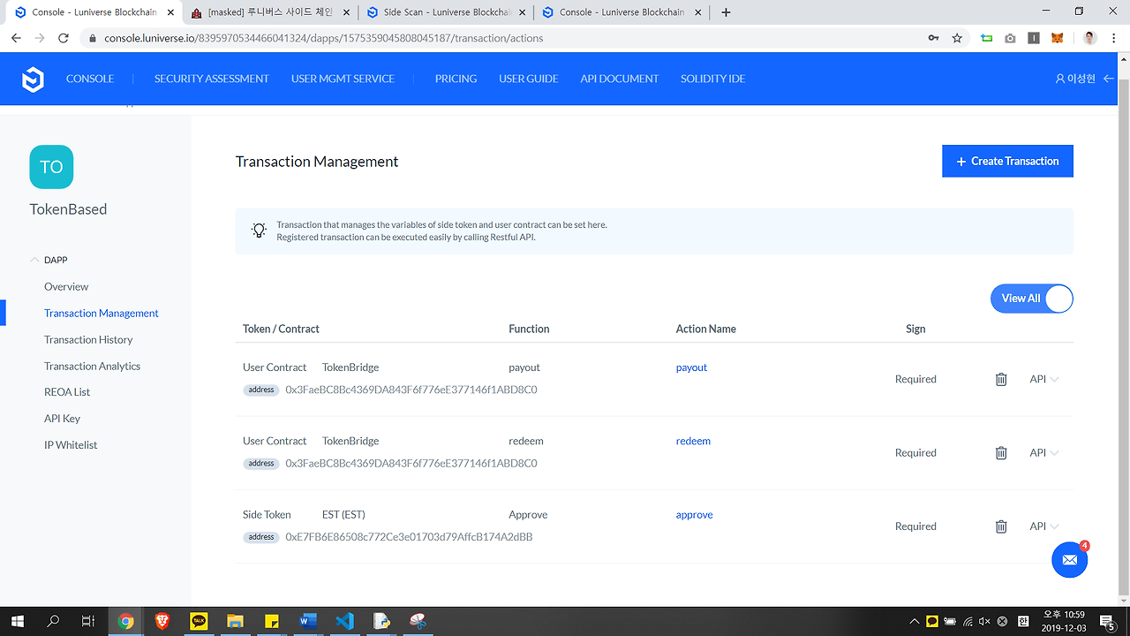Viewport: 1130px width, 636px height.
Task: Click the gray square extension icon
Action: pyautogui.click(x=1034, y=38)
